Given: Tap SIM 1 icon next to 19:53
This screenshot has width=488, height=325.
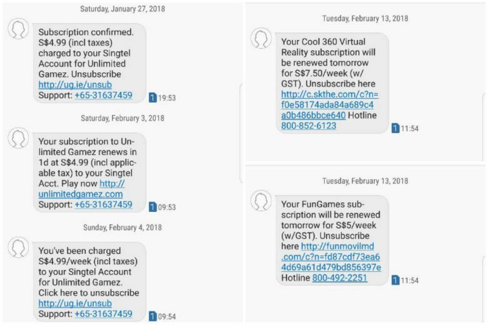Looking at the screenshot, I should click(152, 97).
